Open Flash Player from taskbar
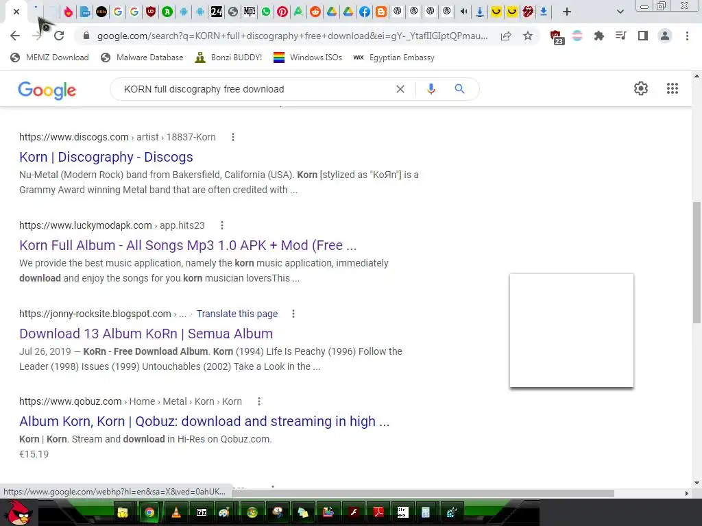Screen dimensions: 702x526 pos(354,512)
